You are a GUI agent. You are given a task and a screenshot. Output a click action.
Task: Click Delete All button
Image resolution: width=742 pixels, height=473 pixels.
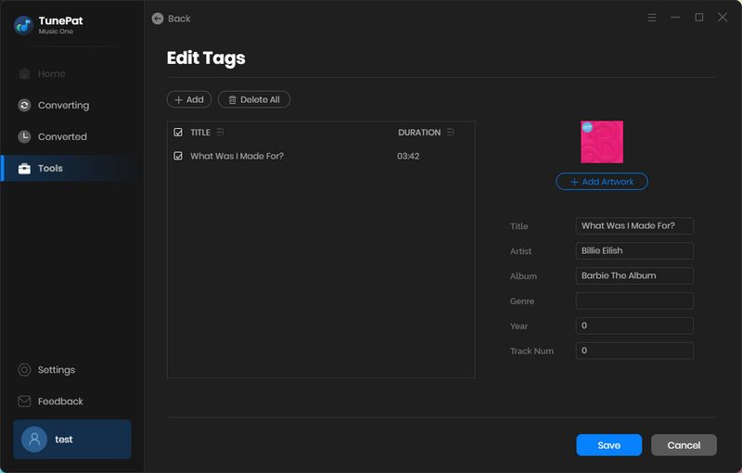click(x=253, y=99)
